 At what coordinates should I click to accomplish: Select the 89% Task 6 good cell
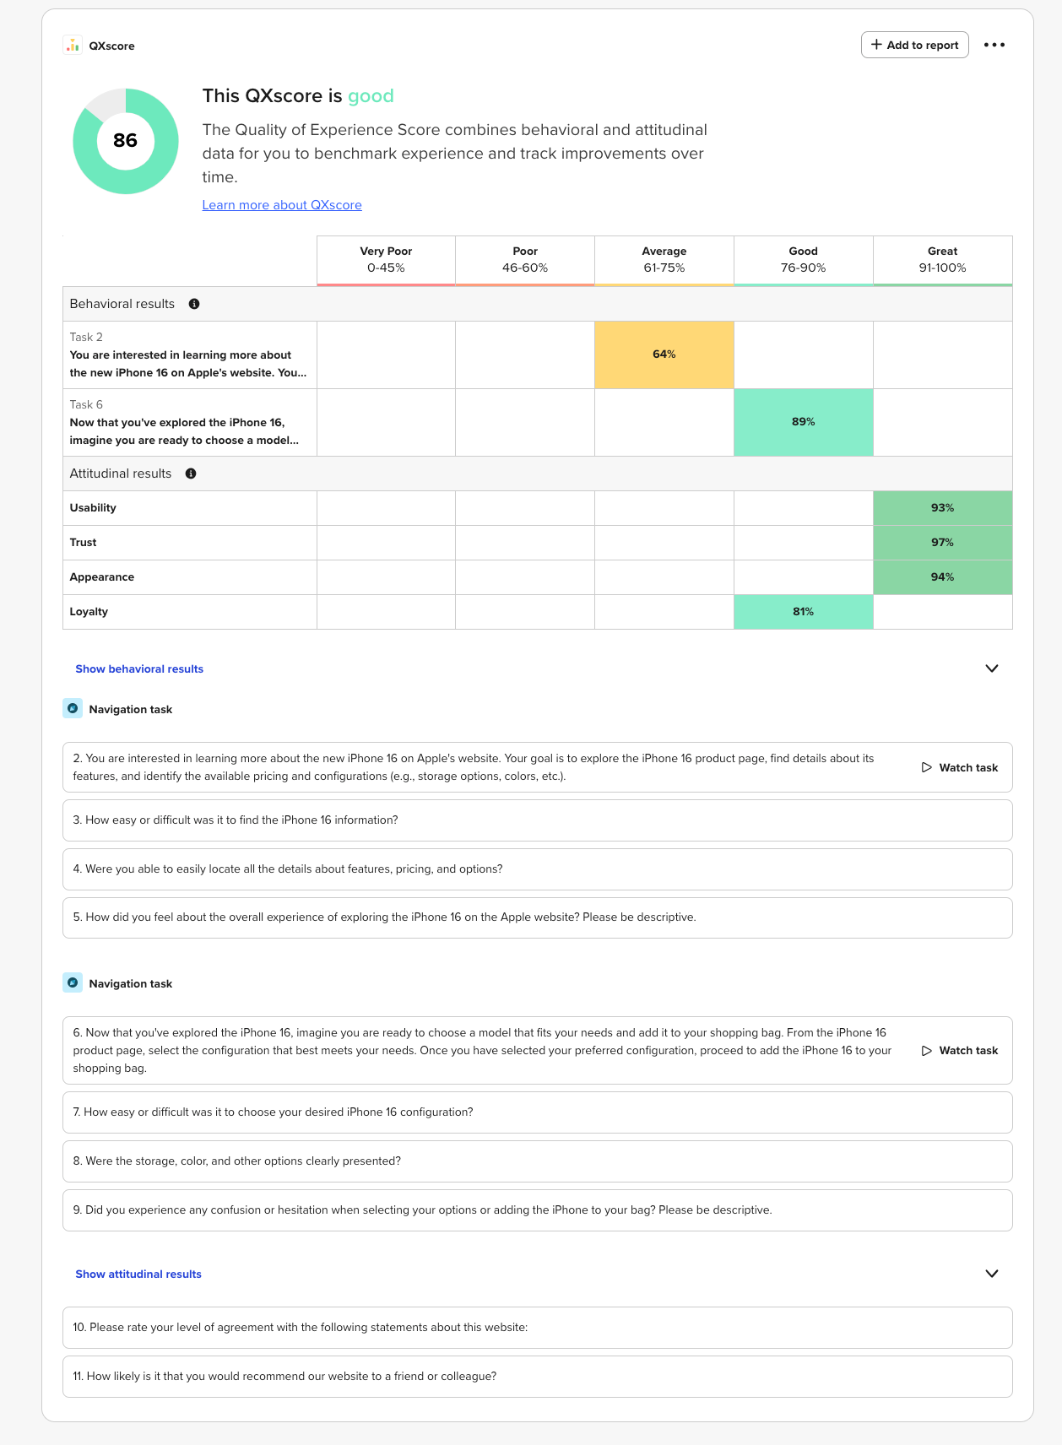(x=804, y=422)
